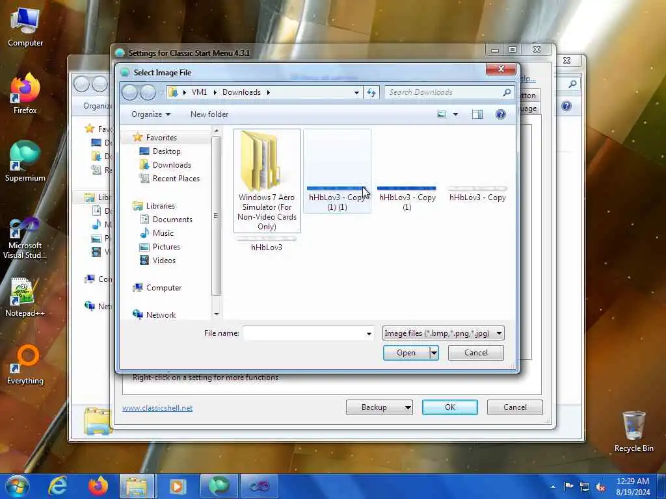This screenshot has height=499, width=666.
Task: Click the muted volume tray icon
Action: point(600,487)
